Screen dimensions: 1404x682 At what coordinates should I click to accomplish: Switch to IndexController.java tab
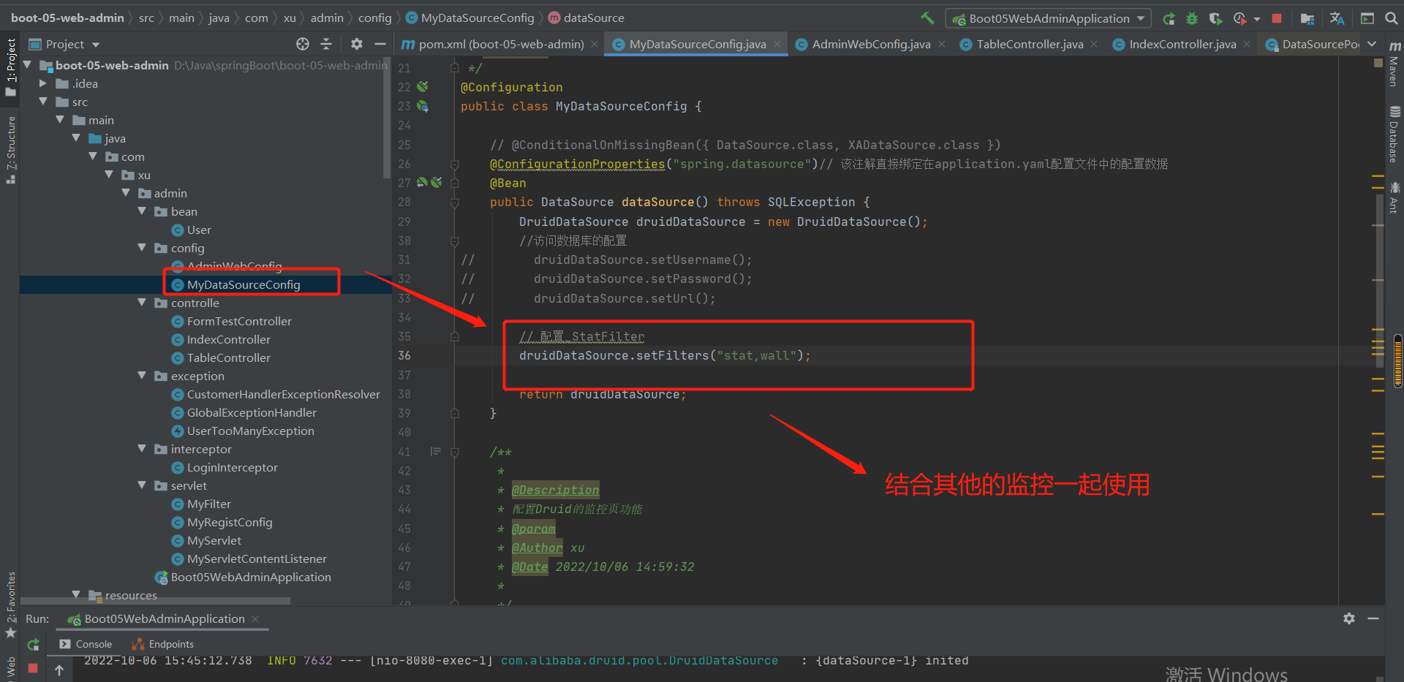[1182, 44]
